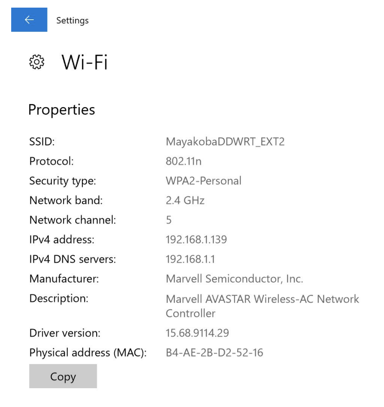The height and width of the screenshot is (407, 384).
Task: Click the SSID label
Action: coord(42,142)
